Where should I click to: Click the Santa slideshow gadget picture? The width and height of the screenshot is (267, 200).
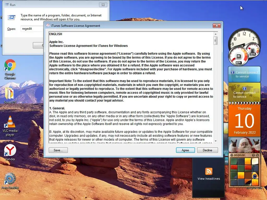(x=244, y=145)
